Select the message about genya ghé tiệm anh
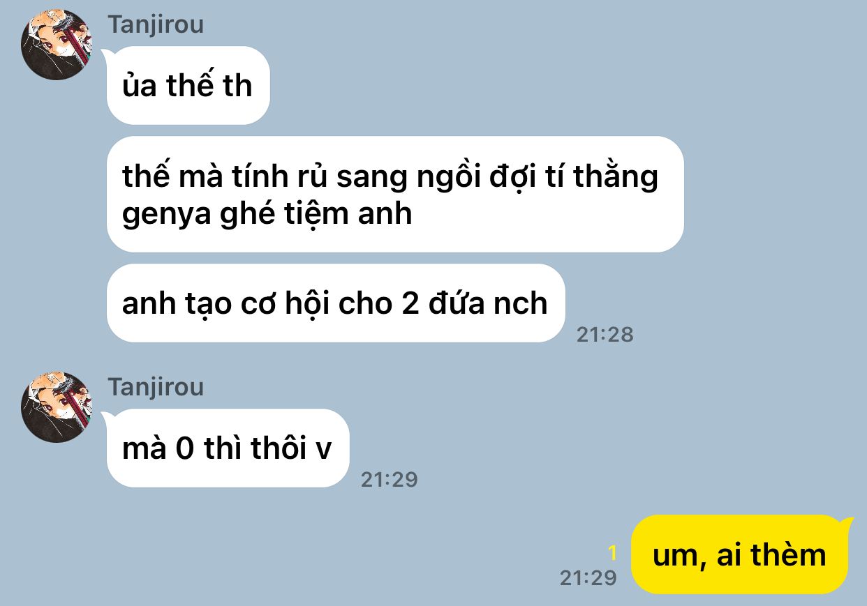867x606 pixels. (x=395, y=195)
